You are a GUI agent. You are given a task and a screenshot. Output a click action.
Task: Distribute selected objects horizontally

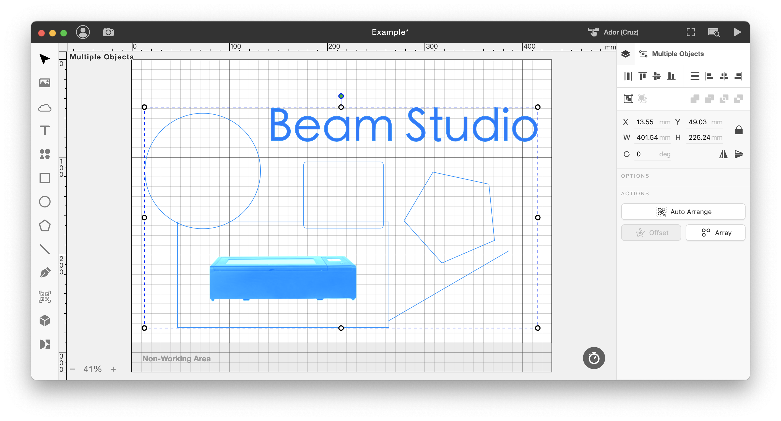point(628,76)
